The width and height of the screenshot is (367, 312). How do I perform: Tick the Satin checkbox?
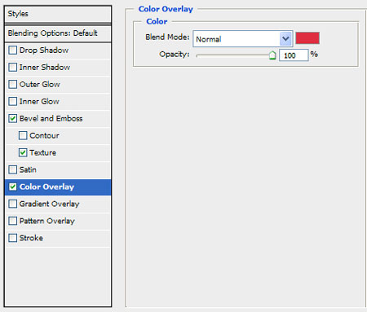pyautogui.click(x=12, y=169)
